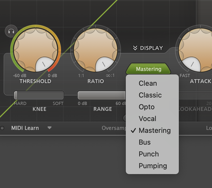Select Punch compression style
Viewport: 212px width, 188px height.
tap(152, 154)
